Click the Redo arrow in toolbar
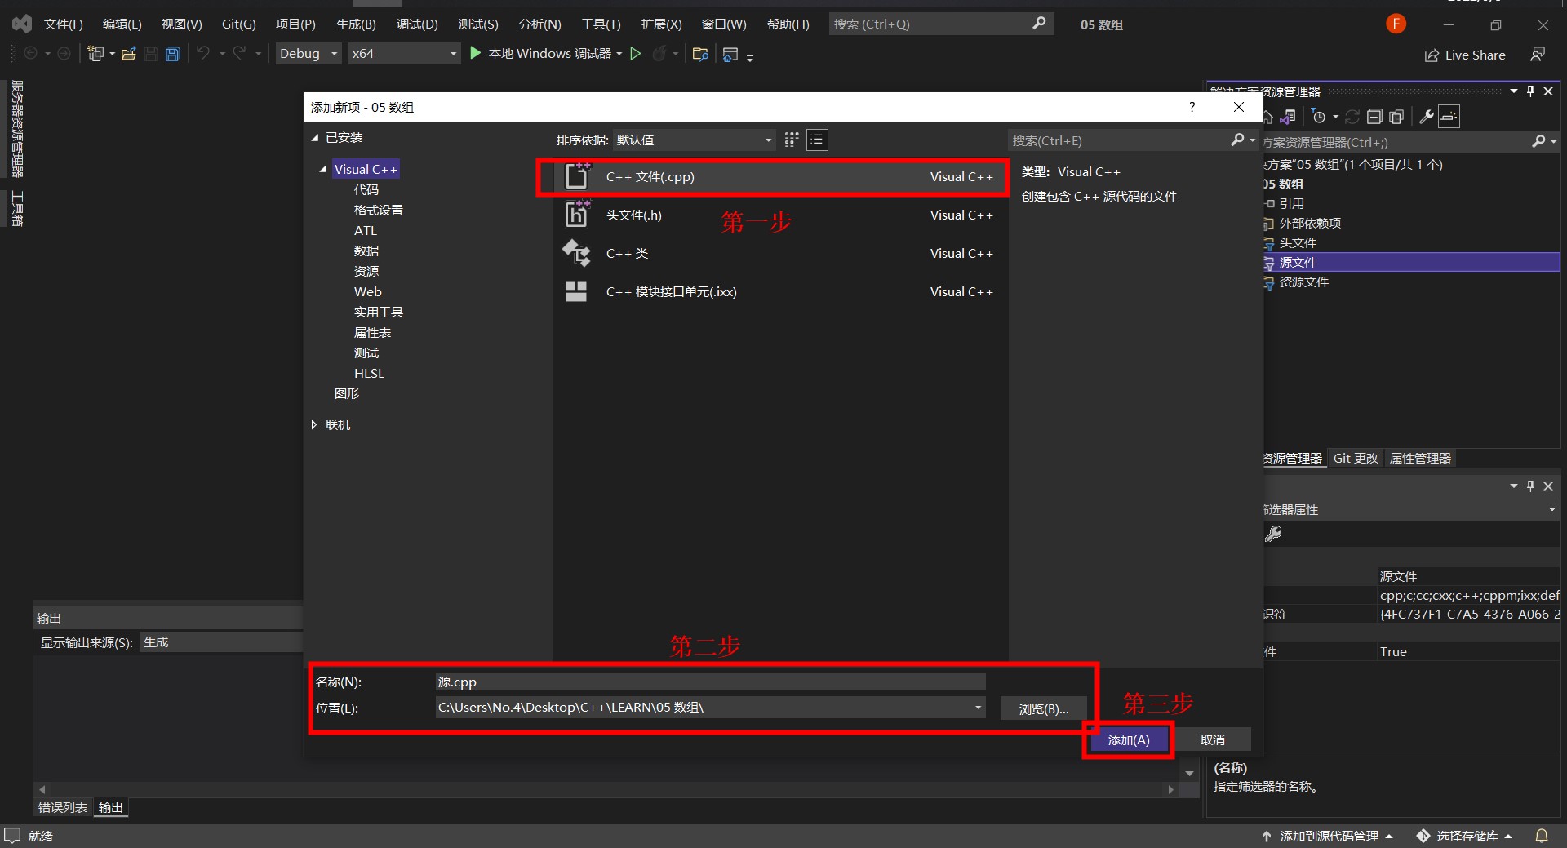This screenshot has width=1567, height=848. pyautogui.click(x=239, y=54)
